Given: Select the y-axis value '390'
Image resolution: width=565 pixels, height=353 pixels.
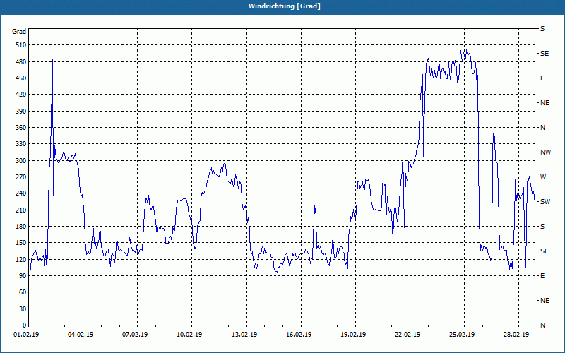Looking at the screenshot, I should [x=21, y=112].
